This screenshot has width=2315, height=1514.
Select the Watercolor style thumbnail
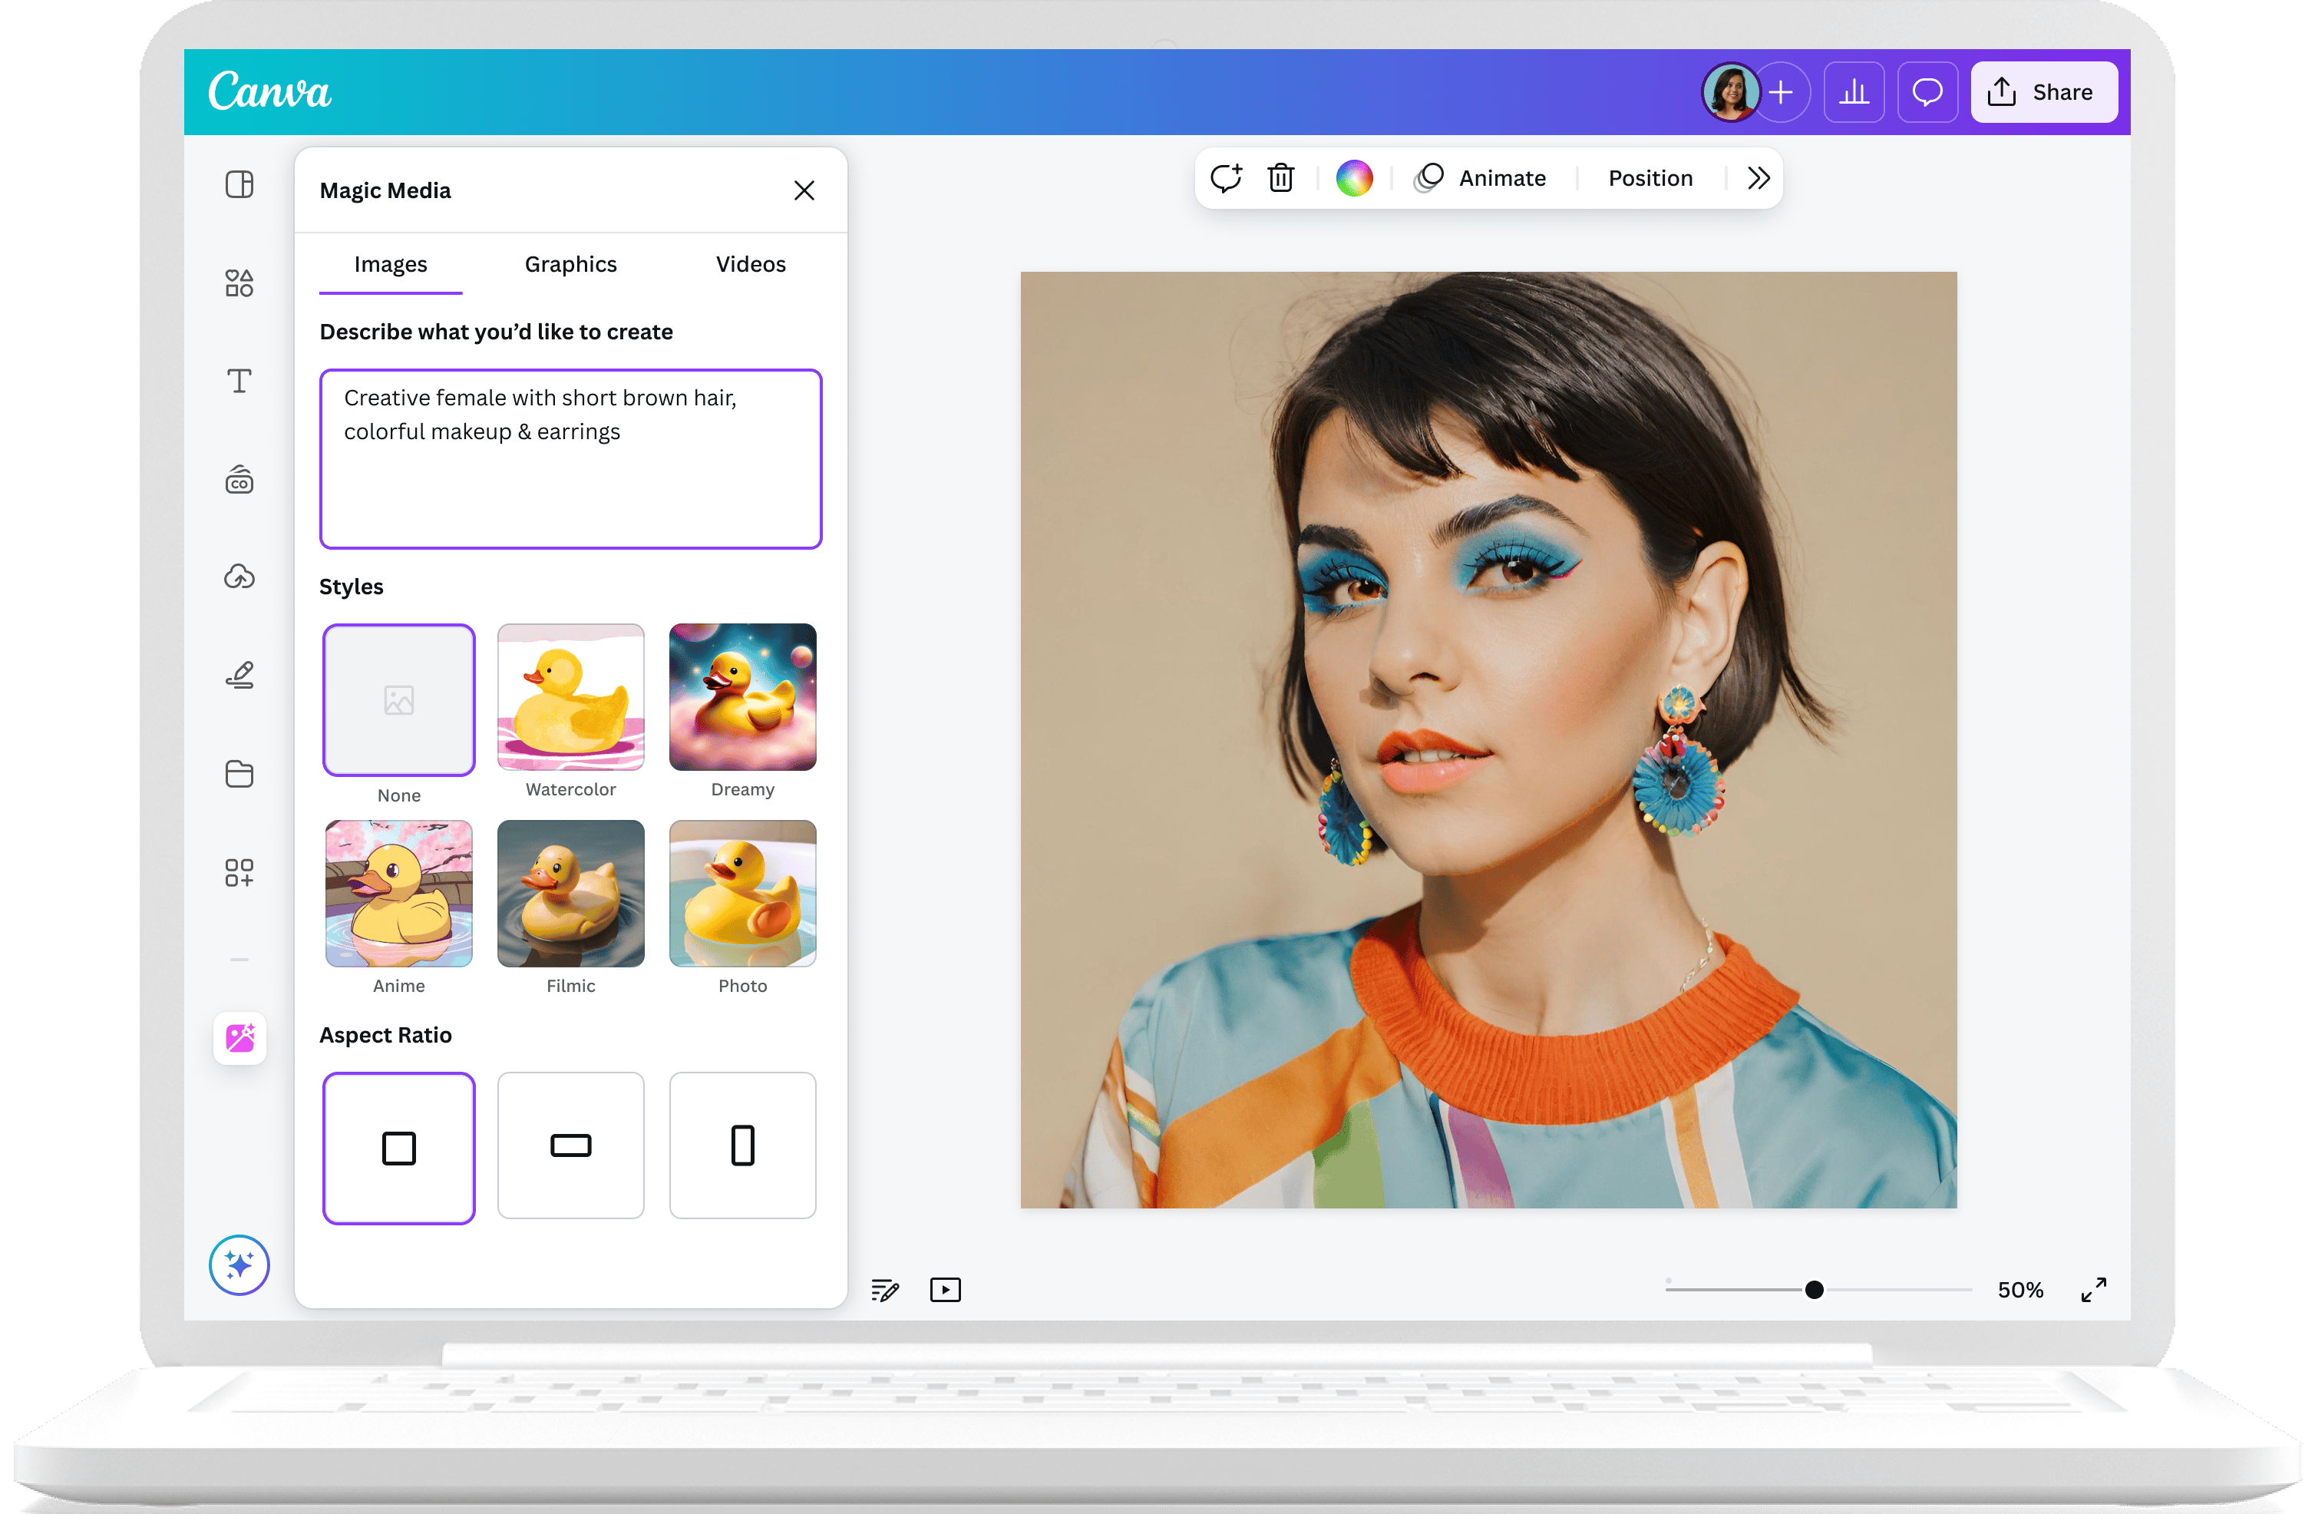571,698
